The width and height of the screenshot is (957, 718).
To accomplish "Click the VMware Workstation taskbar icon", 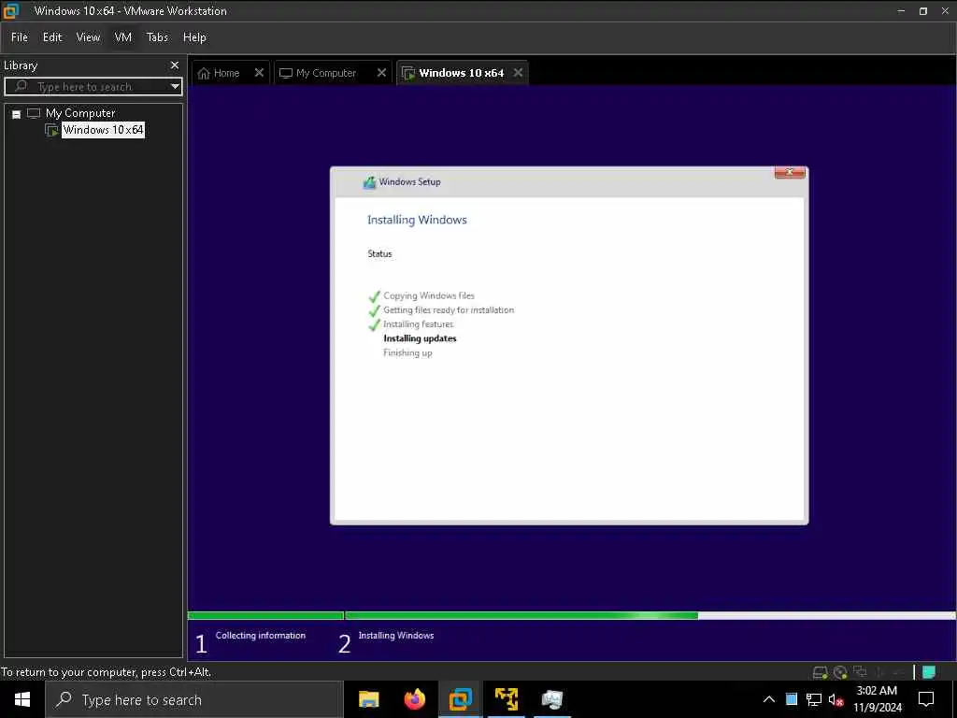I will tap(460, 699).
